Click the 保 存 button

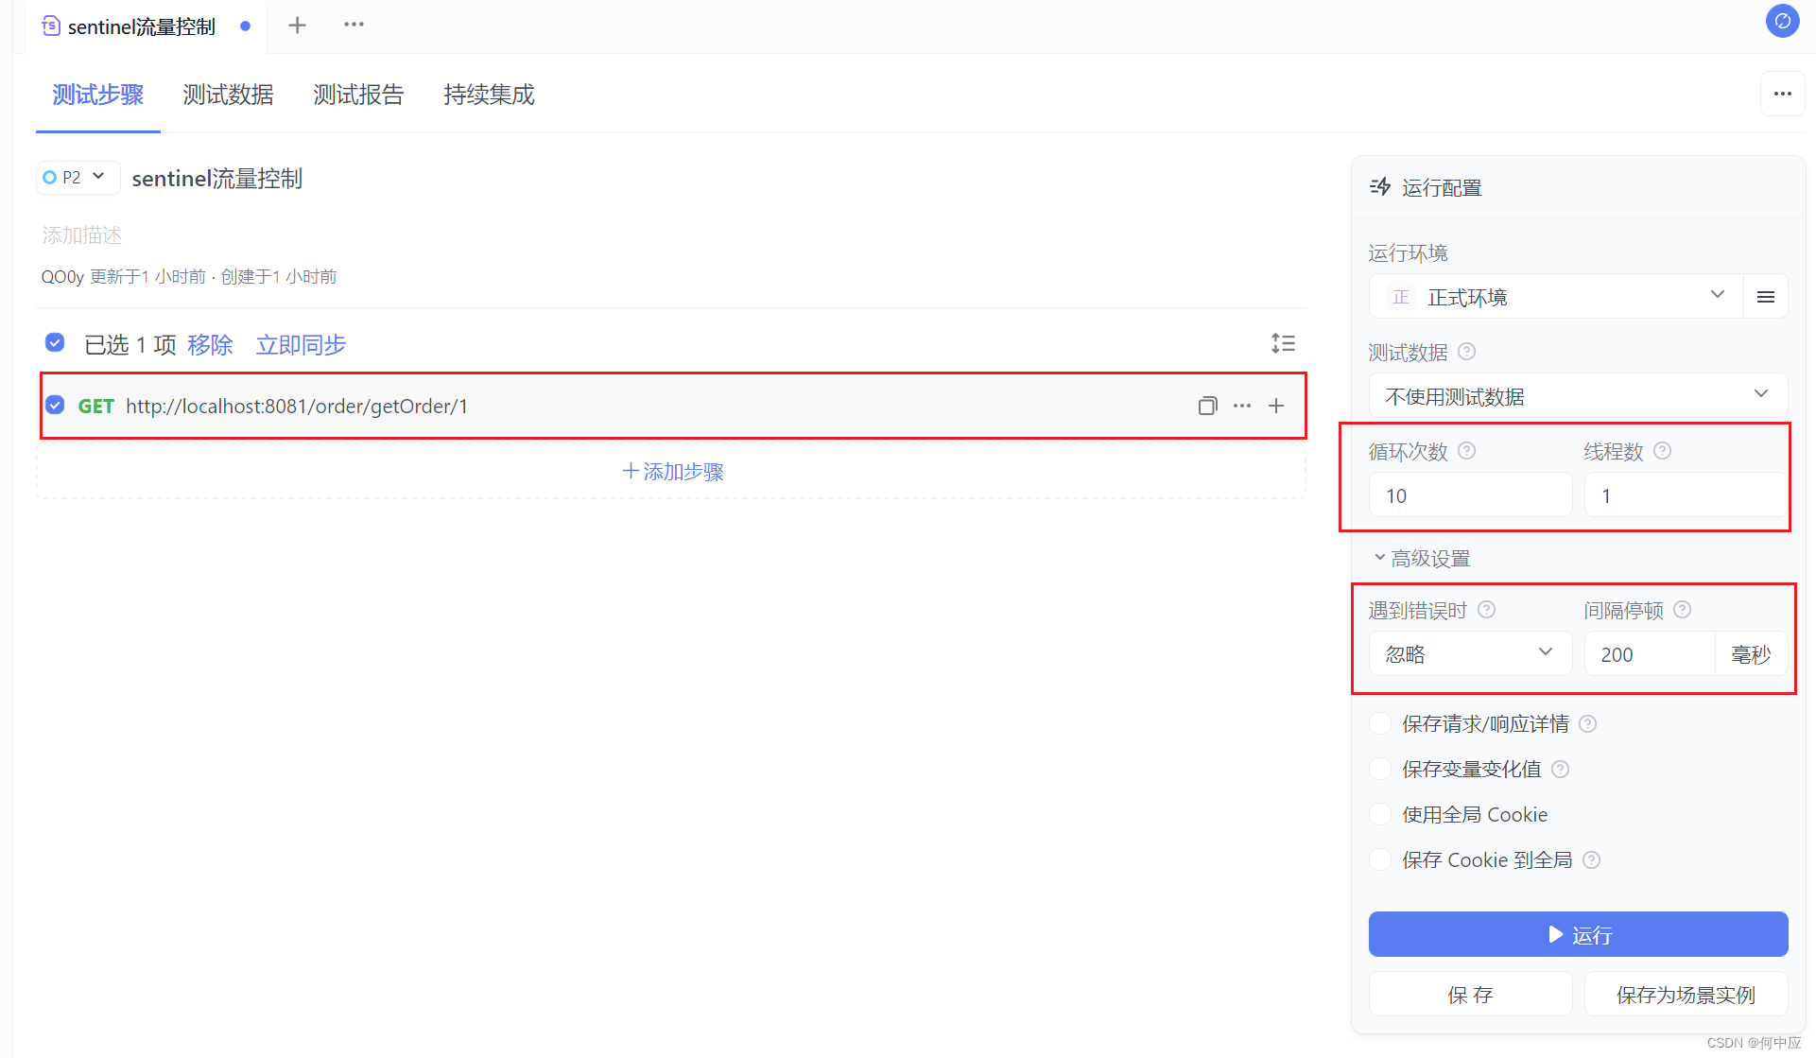click(1470, 995)
